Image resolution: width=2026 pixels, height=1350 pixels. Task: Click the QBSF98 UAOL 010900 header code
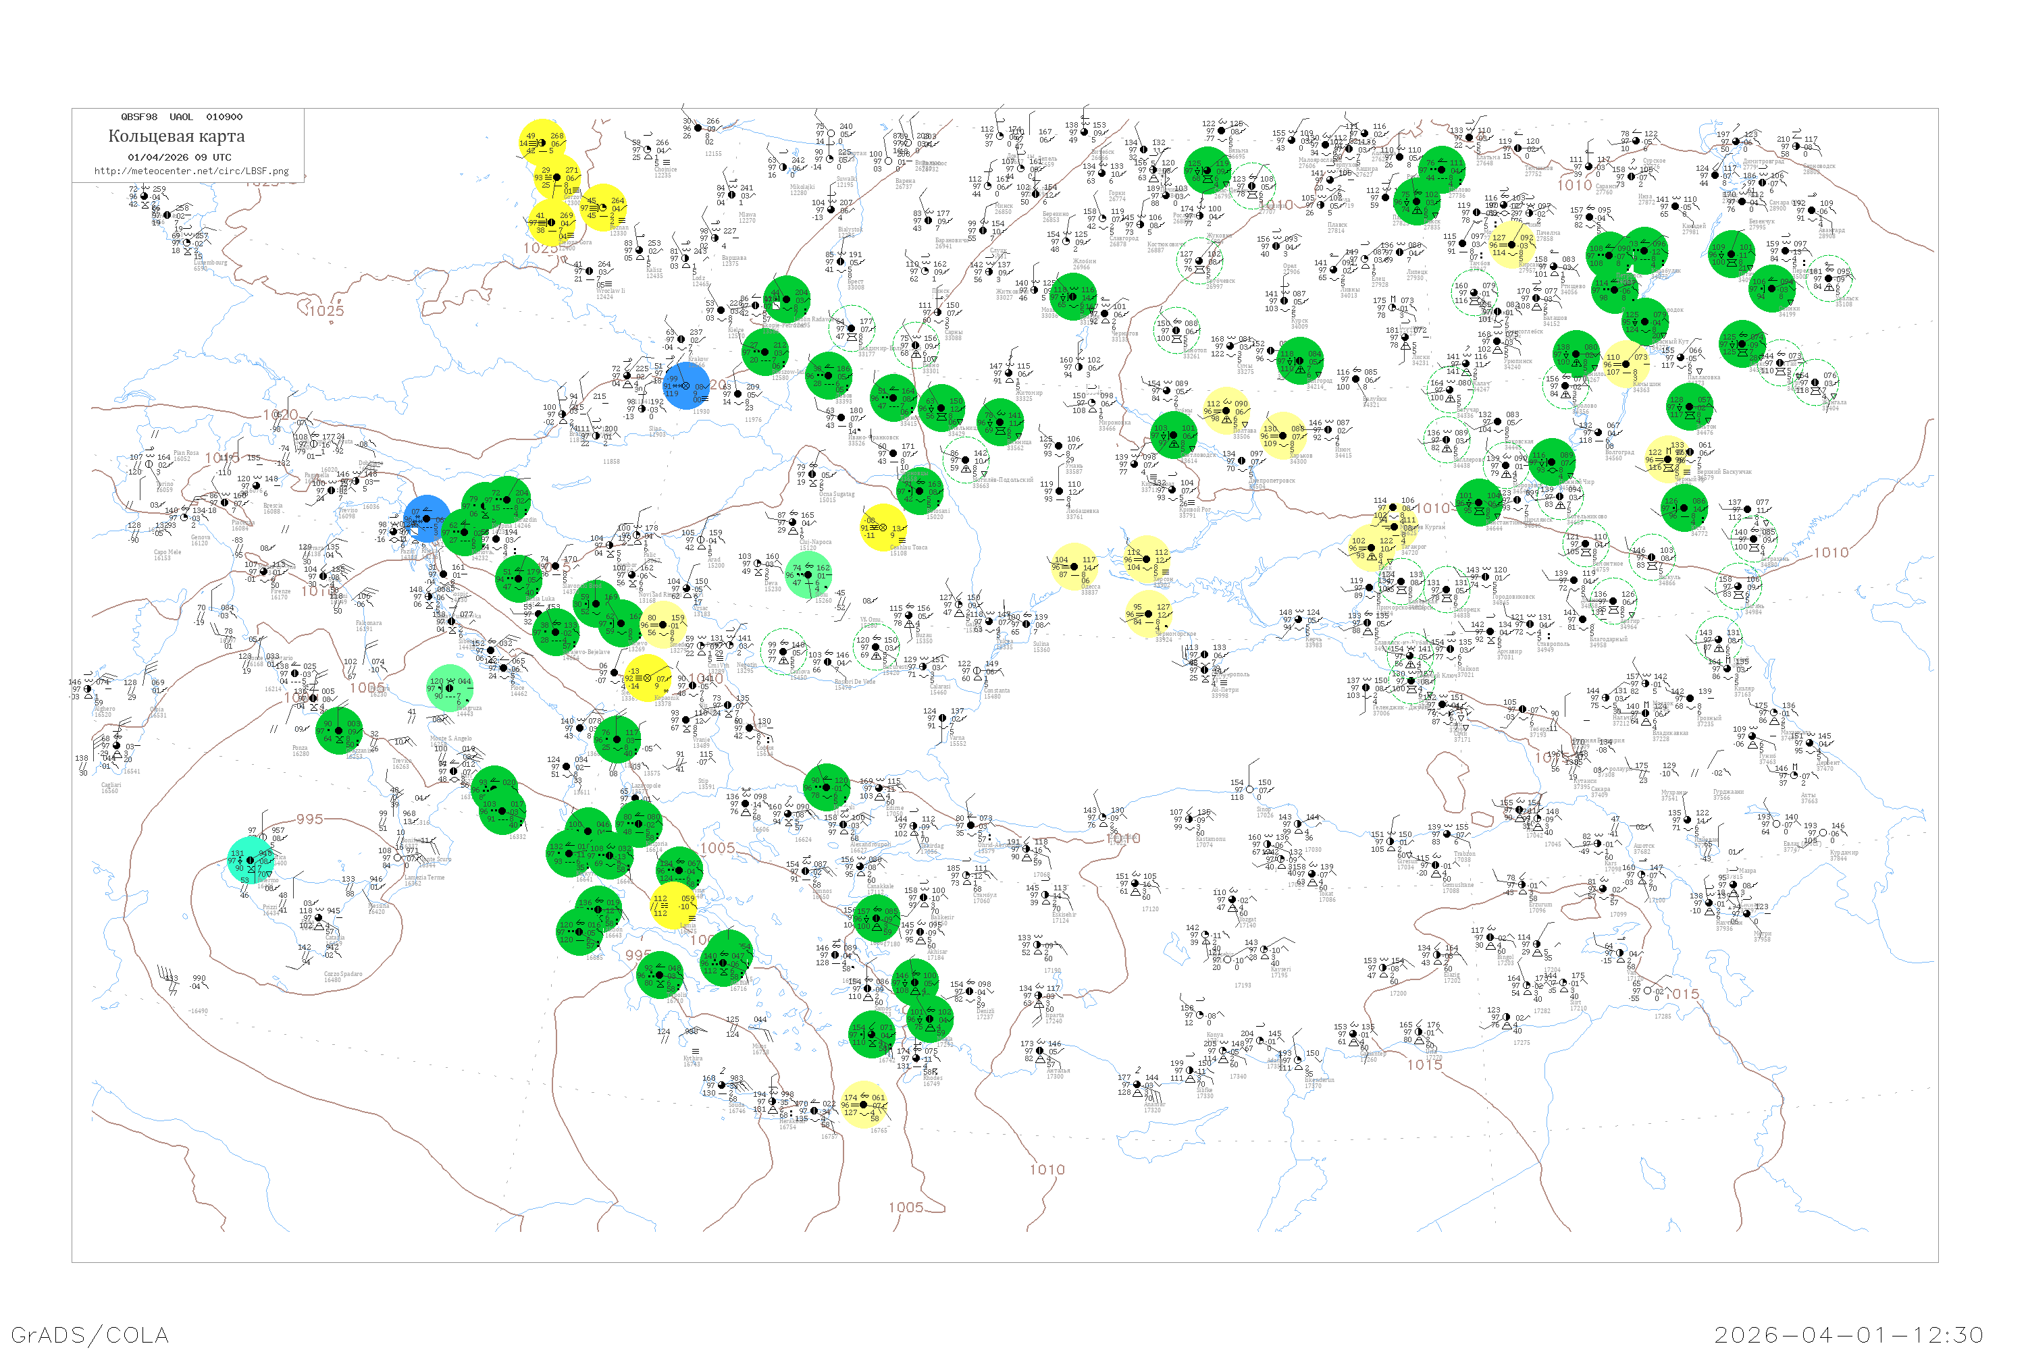[181, 117]
